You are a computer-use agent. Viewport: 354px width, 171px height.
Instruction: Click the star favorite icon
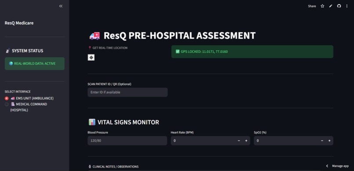tap(322, 6)
